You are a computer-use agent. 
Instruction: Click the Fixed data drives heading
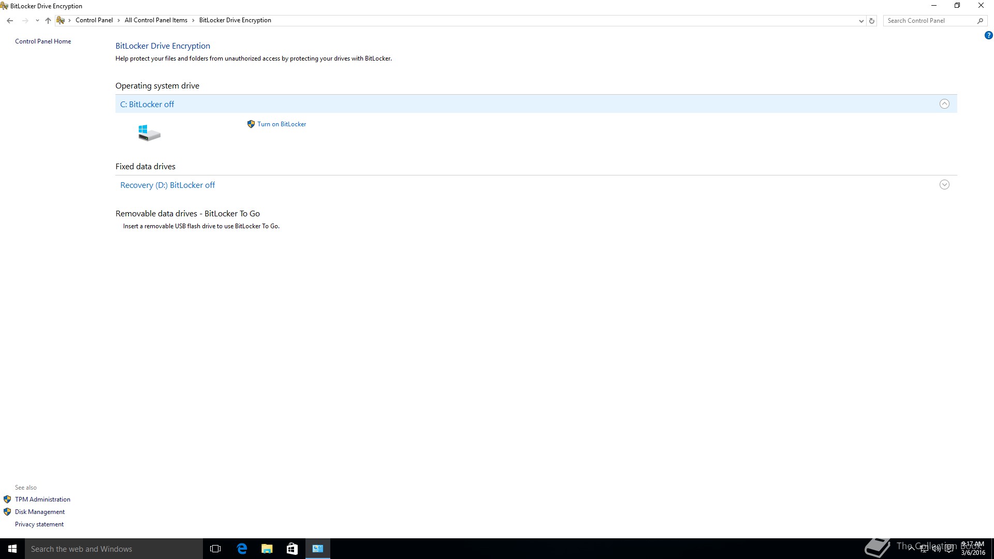[x=145, y=167]
